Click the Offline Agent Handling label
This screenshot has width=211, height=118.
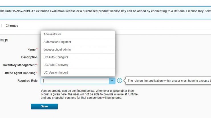pos(19,73)
